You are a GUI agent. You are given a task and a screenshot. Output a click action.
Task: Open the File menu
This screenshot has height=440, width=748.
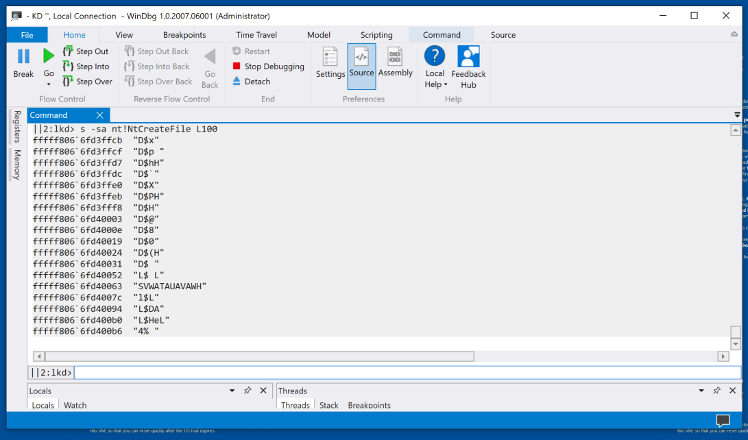click(x=27, y=35)
